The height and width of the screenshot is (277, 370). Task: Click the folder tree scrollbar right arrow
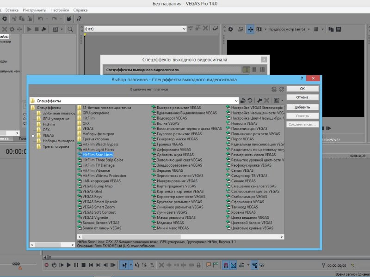73,245
